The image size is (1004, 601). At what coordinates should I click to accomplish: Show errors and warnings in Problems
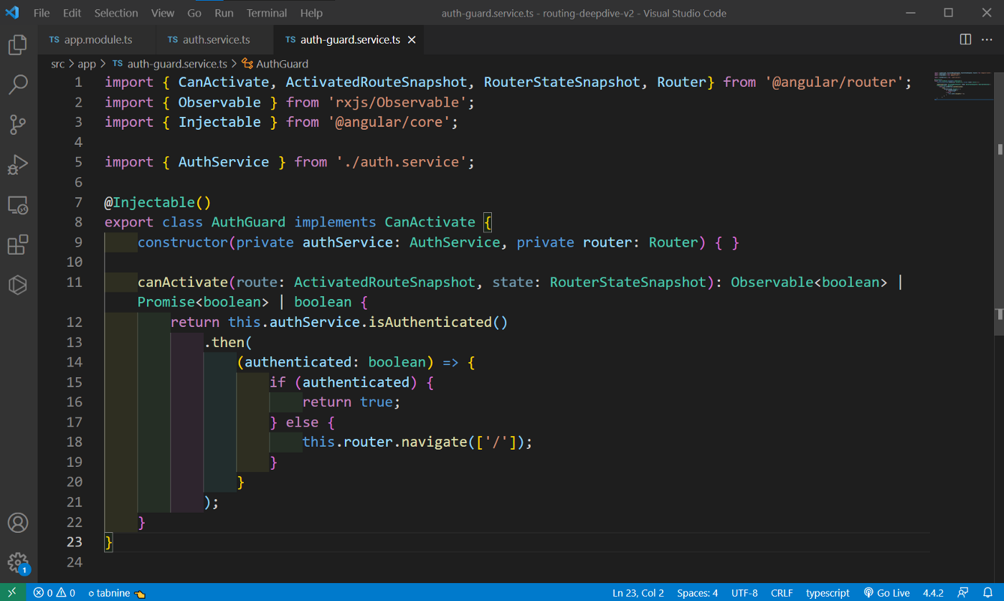coord(54,592)
